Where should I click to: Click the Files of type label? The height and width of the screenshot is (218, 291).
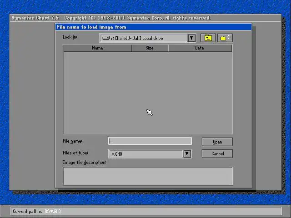pyautogui.click(x=75, y=153)
